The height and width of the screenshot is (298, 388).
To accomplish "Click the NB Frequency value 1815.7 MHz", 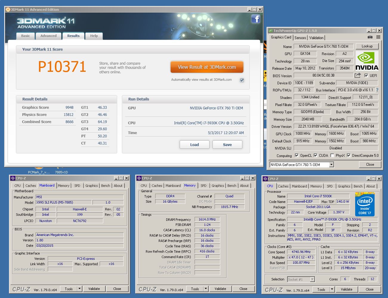I will pos(230,207).
